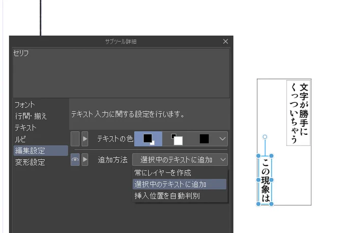
Task: Select the 編集設定 category
Action: coord(41,151)
